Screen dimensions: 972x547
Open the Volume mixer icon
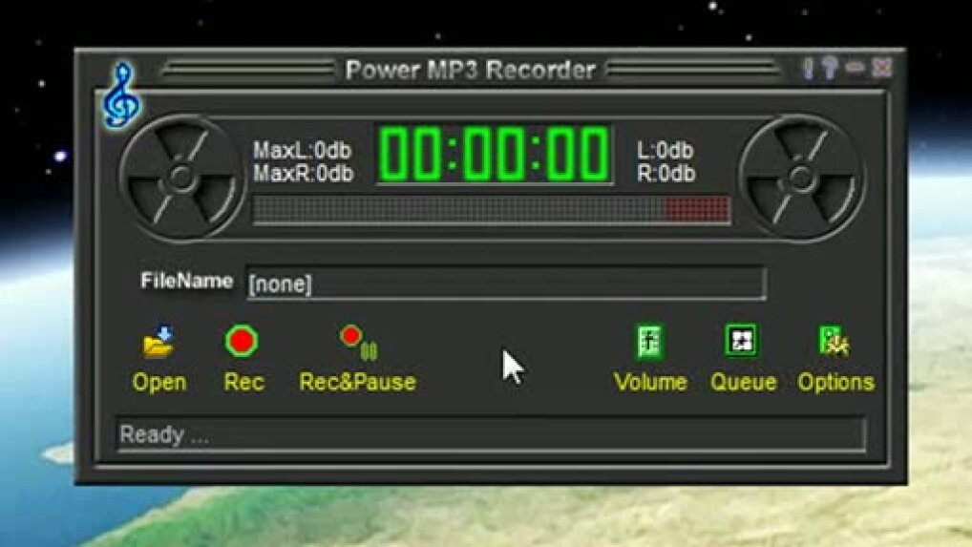(x=650, y=342)
